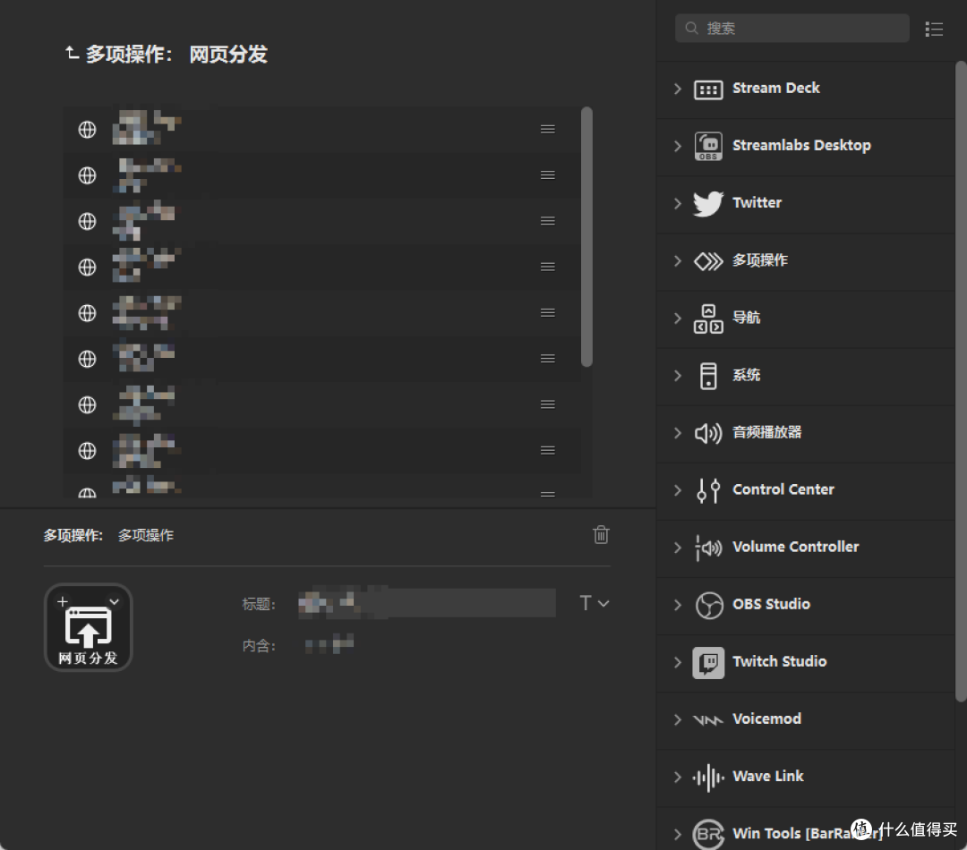Expand the Wave Link category chevron
The width and height of the screenshot is (967, 850).
pyautogui.click(x=678, y=777)
